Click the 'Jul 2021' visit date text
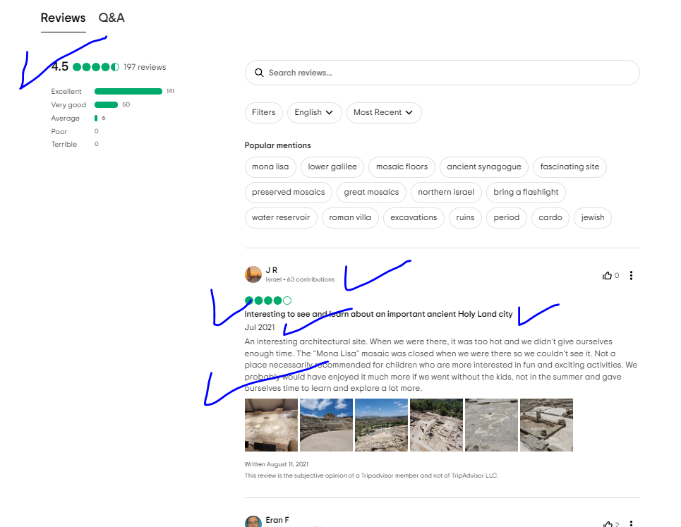Screen dimensions: 681x527 (260, 327)
